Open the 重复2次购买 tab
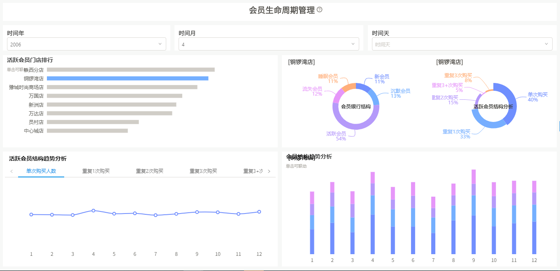560x271 pixels. [150, 171]
